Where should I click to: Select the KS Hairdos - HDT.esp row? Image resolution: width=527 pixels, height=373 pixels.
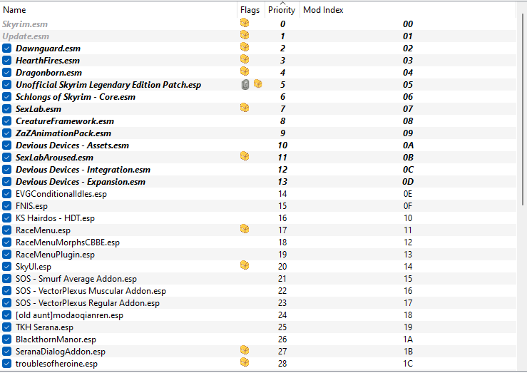coord(258,218)
